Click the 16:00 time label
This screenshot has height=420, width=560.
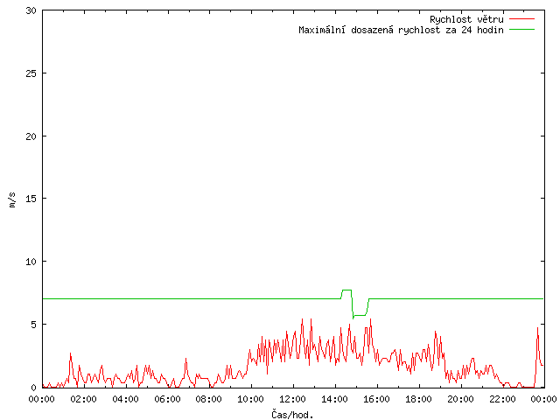tap(376, 399)
